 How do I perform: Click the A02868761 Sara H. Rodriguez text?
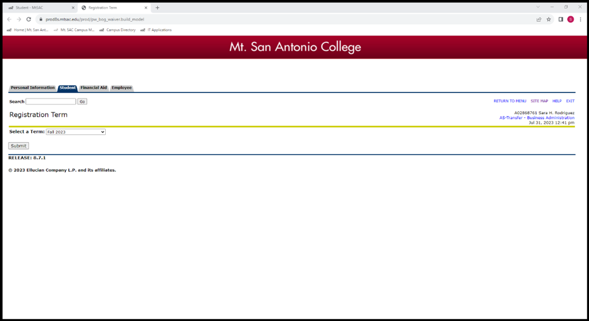(x=544, y=113)
